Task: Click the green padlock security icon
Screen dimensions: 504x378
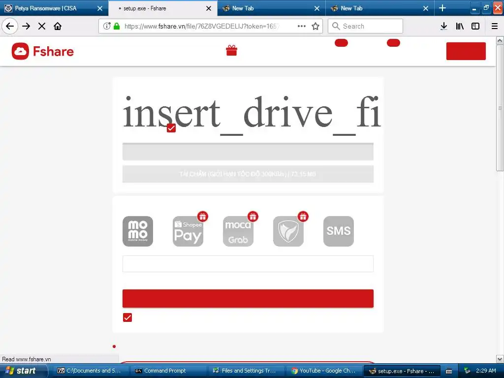Action: 117,26
